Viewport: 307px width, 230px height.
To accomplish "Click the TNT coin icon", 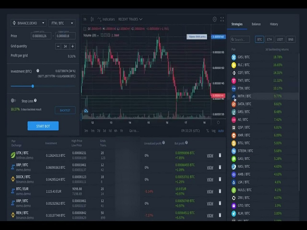I will [234, 81].
